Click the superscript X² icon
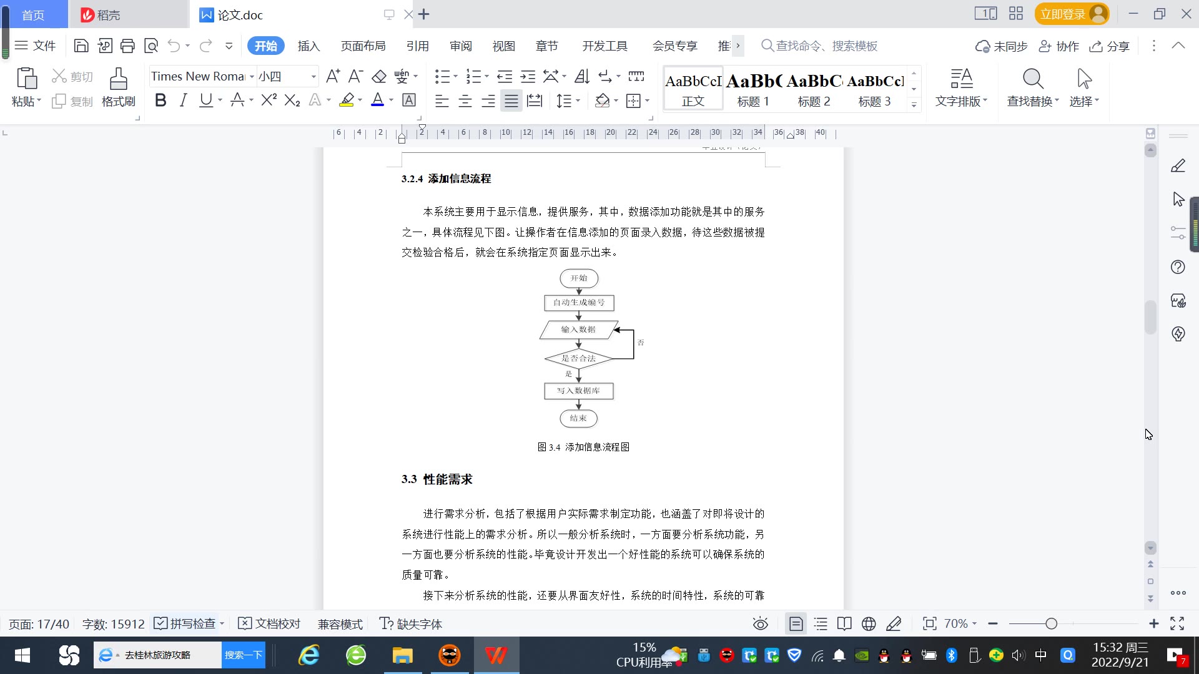The height and width of the screenshot is (674, 1199). click(x=269, y=100)
